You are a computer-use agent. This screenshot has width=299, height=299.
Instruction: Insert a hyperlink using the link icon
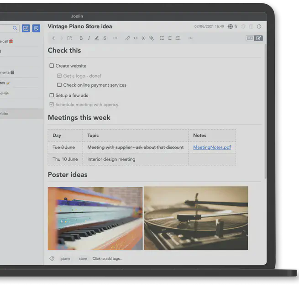point(128,38)
